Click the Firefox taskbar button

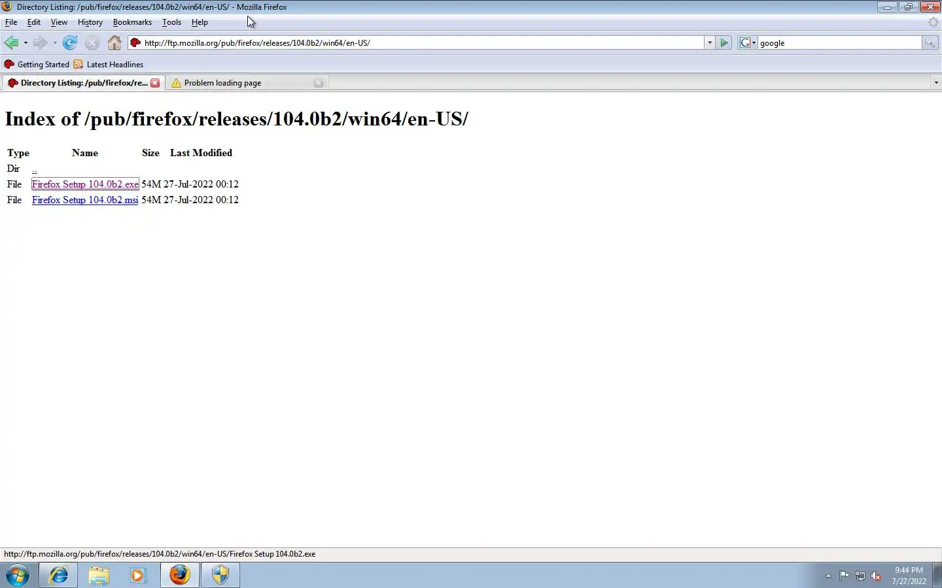coord(180,575)
